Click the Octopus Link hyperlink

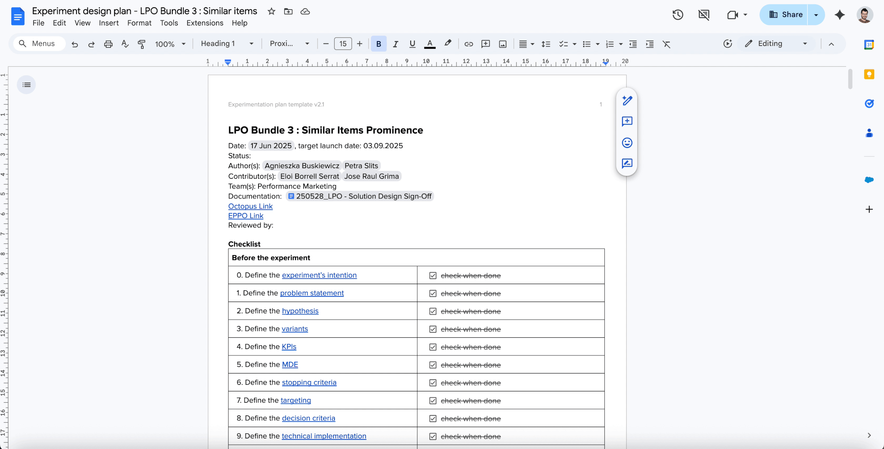250,206
